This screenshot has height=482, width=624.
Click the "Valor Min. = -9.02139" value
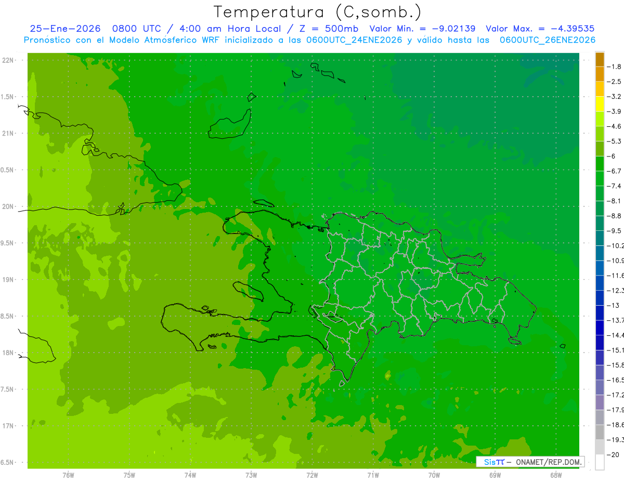point(422,29)
